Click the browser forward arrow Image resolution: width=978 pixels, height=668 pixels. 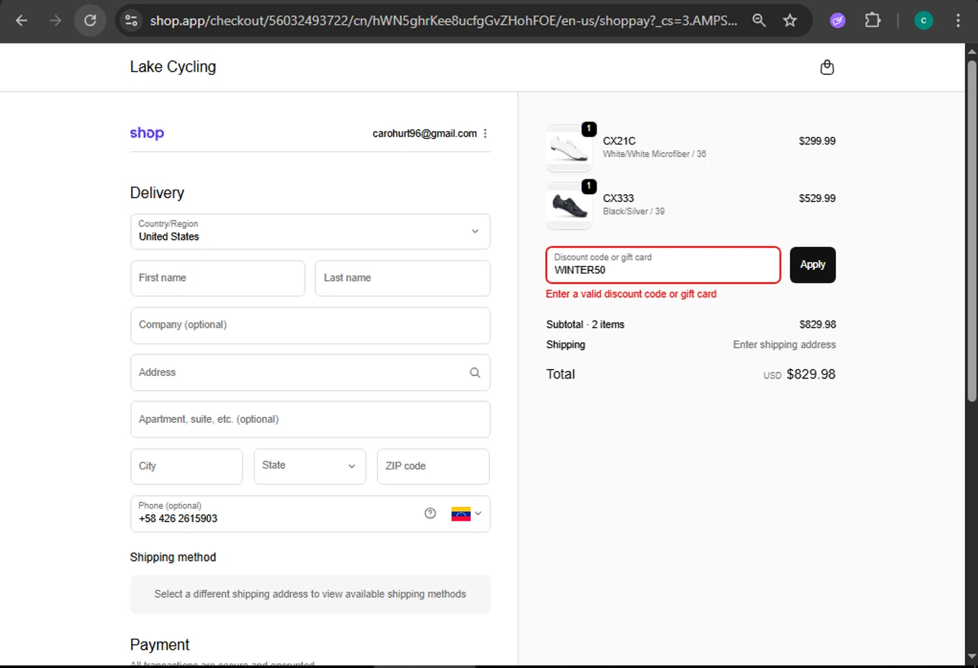click(x=55, y=21)
